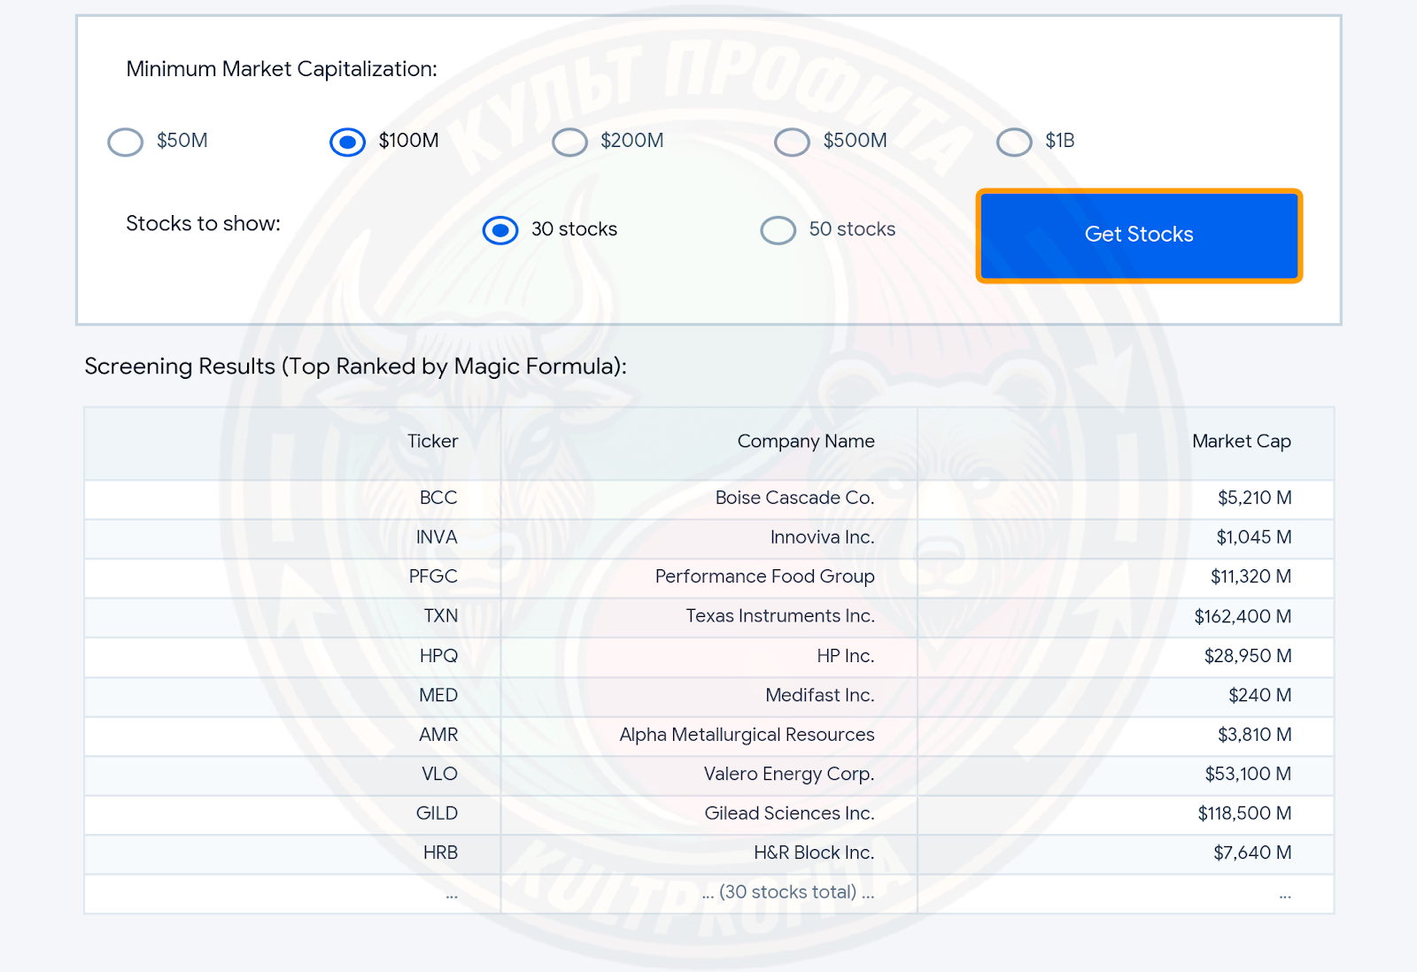The image size is (1417, 972).
Task: Click the $118,500 M market cap value
Action: (x=1244, y=814)
